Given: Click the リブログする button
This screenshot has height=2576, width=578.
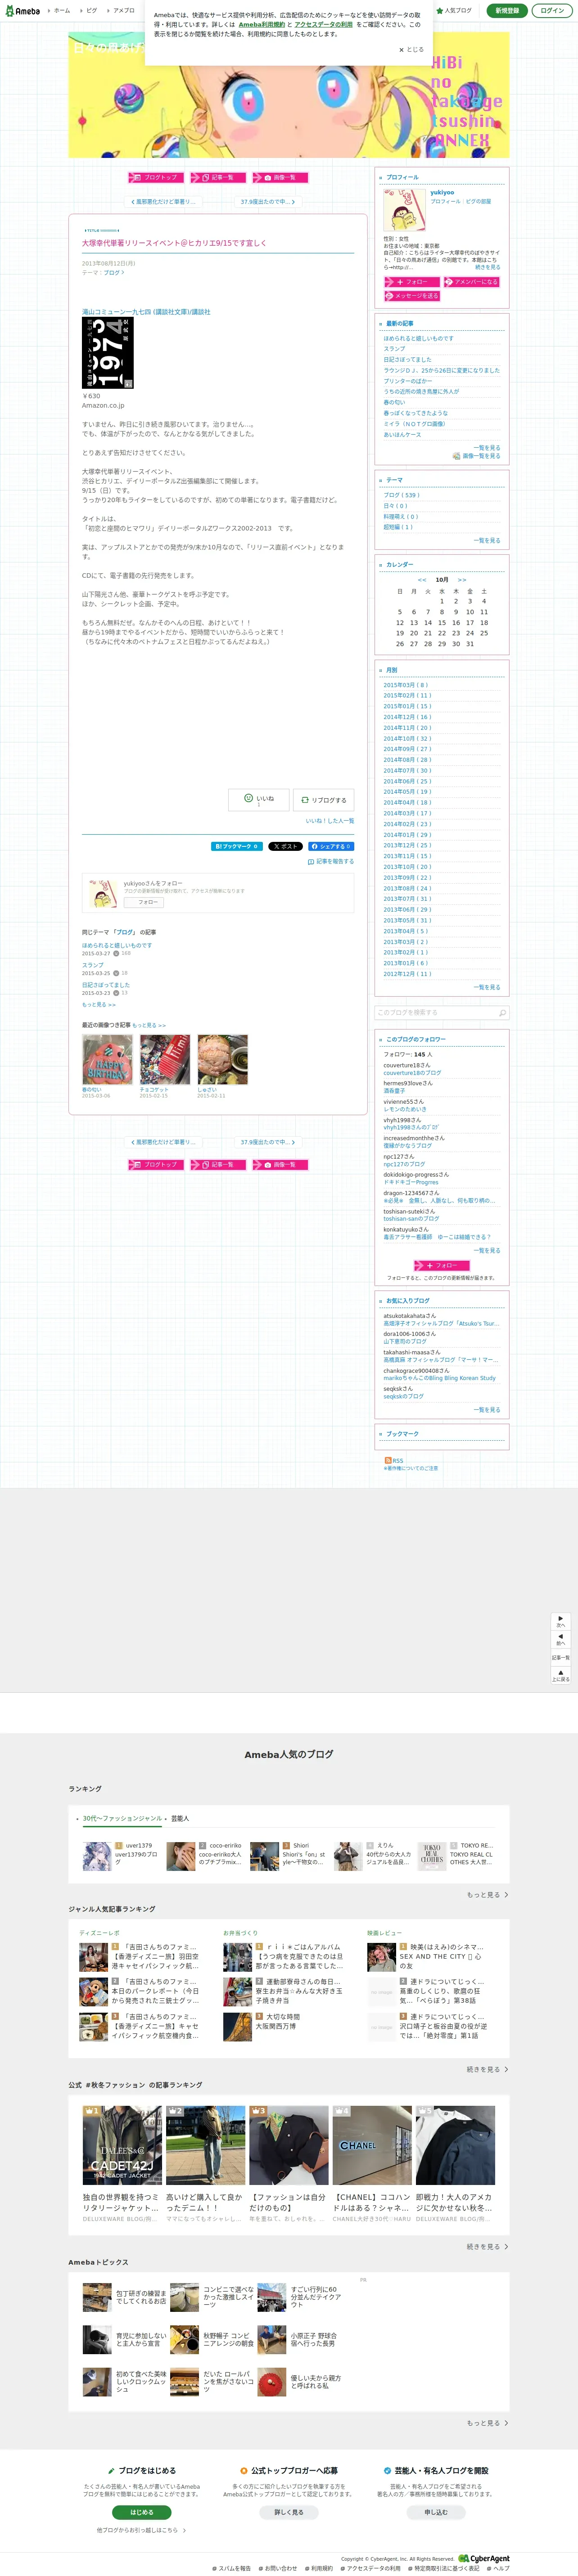Looking at the screenshot, I should (x=323, y=800).
